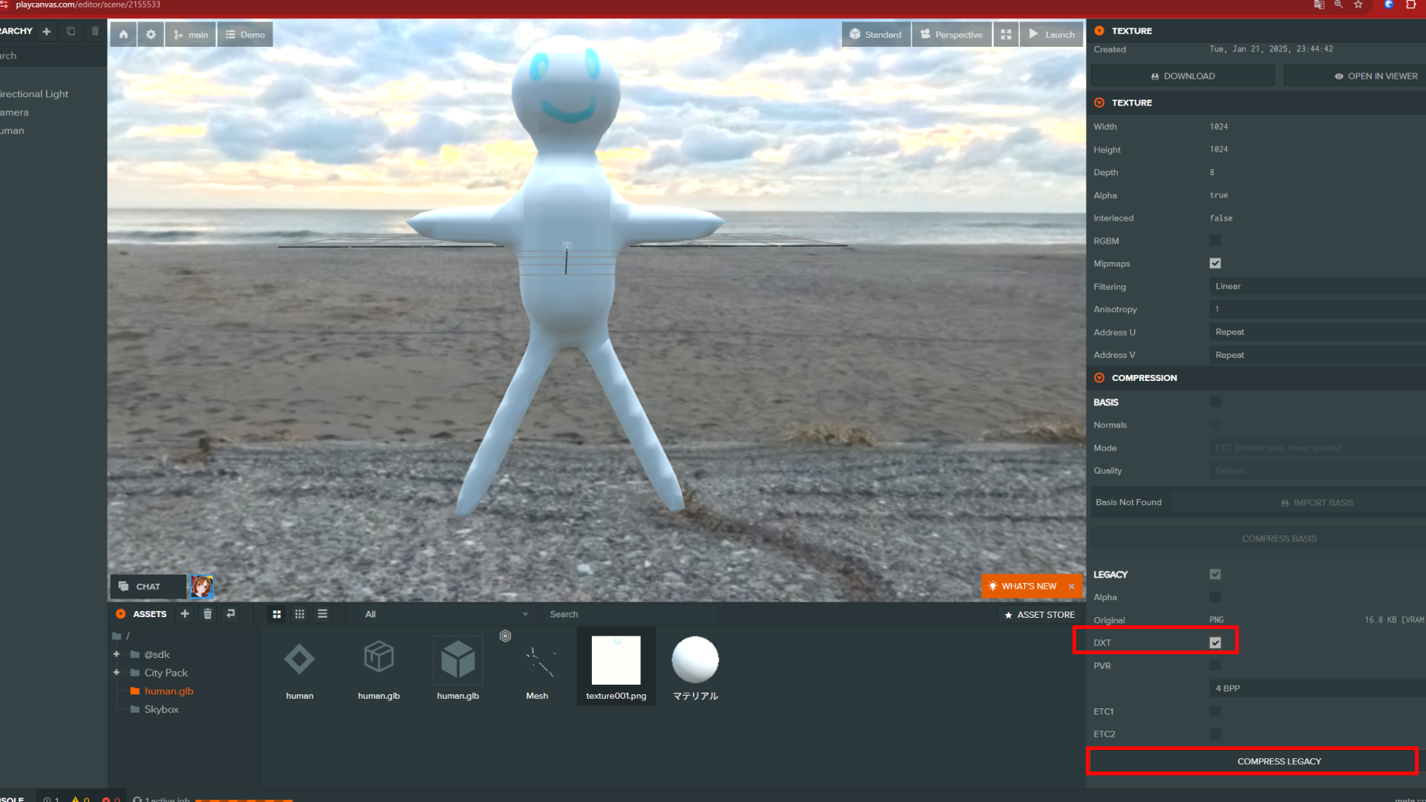Open the PVR 4 BPP dropdown
This screenshot has height=802, width=1426.
(1318, 688)
